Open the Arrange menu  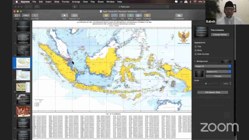pyautogui.click(x=76, y=2)
